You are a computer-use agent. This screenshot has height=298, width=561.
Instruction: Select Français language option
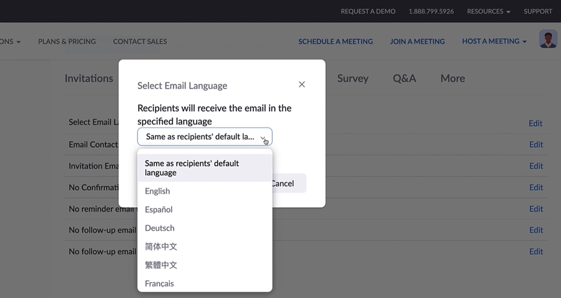[x=159, y=284]
